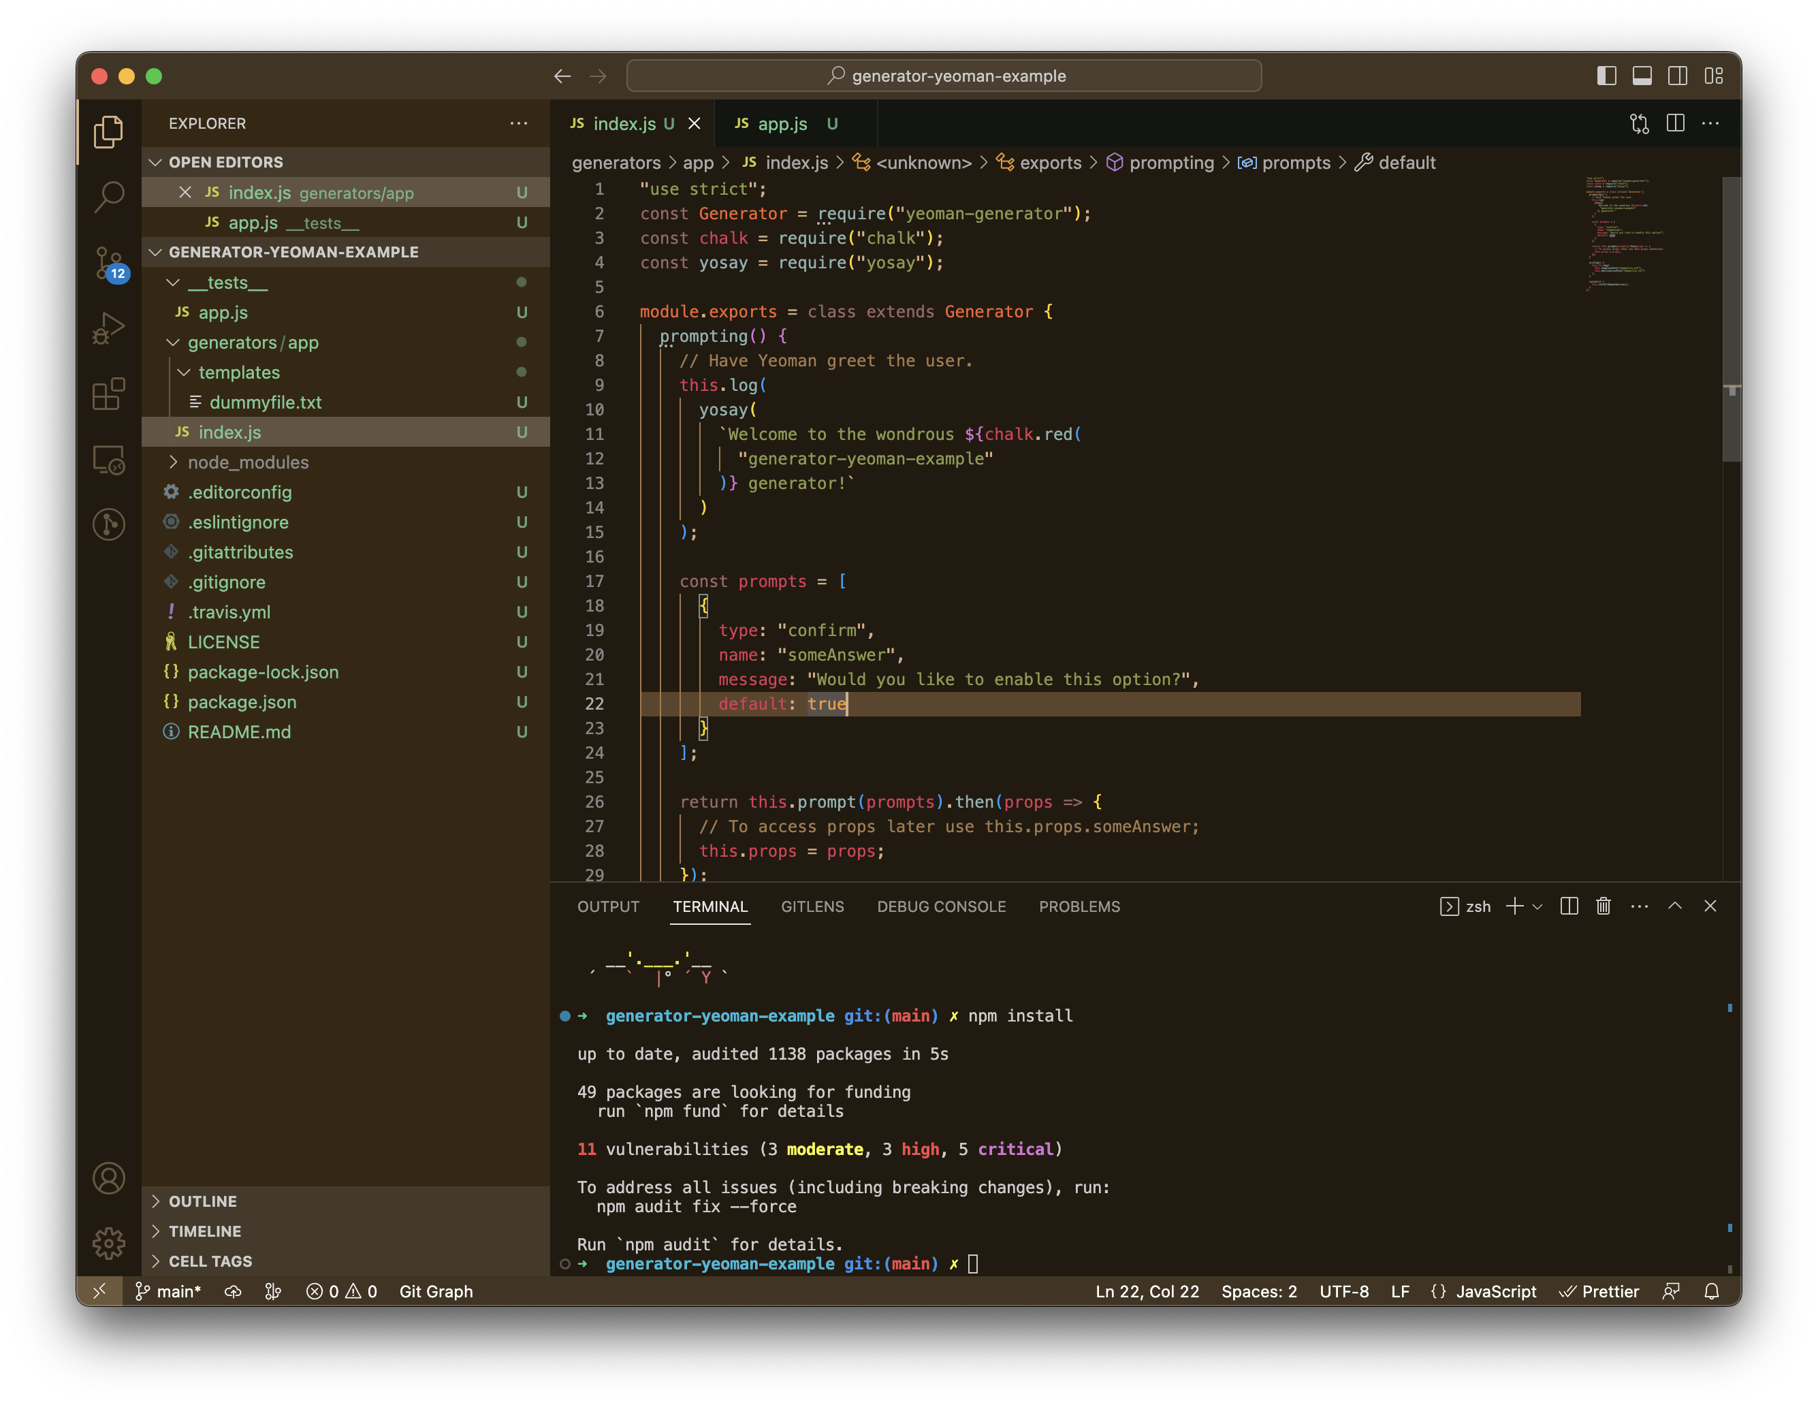This screenshot has width=1818, height=1407.
Task: Open Git Graph from the status bar
Action: [x=435, y=1291]
